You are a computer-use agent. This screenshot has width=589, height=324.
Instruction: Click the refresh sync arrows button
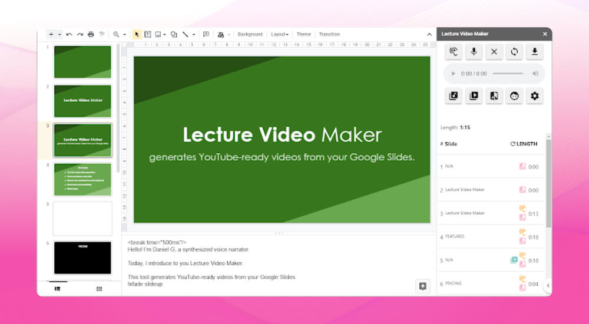[514, 52]
